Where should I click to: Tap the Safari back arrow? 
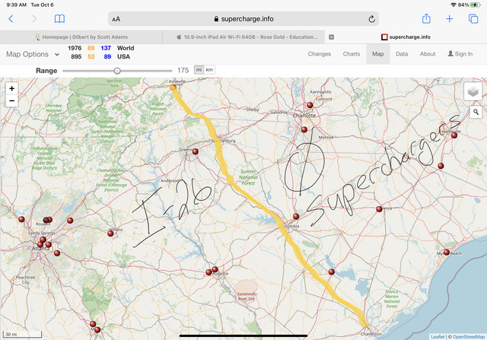coord(11,19)
